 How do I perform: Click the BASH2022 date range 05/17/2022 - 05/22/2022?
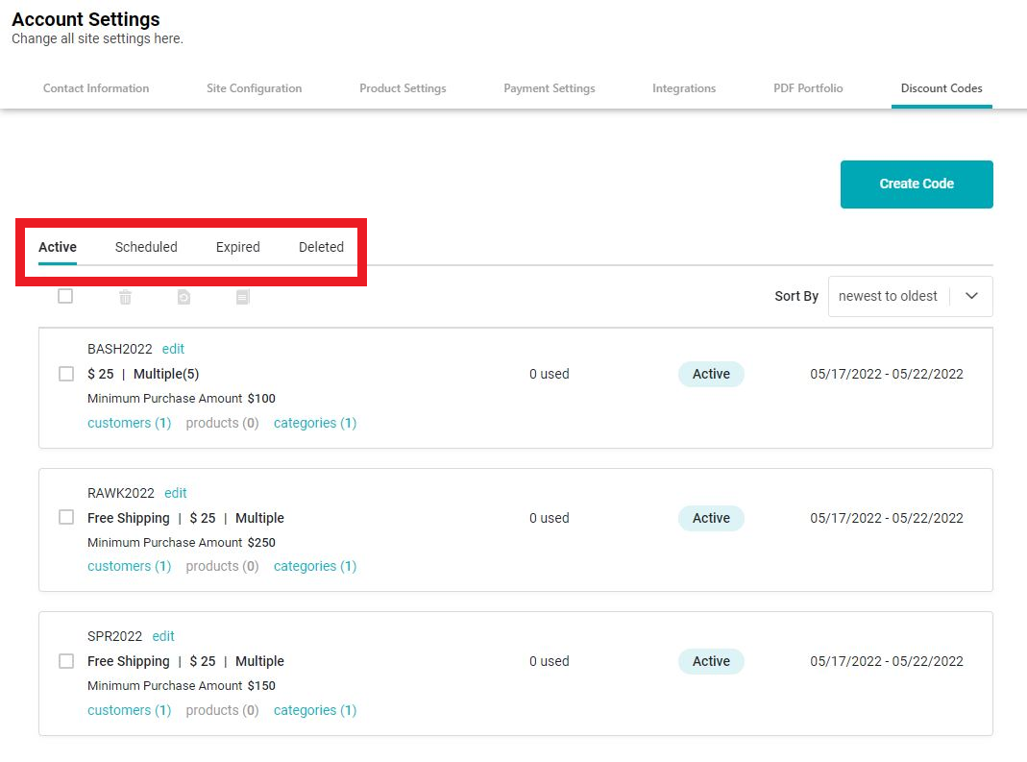click(x=887, y=374)
